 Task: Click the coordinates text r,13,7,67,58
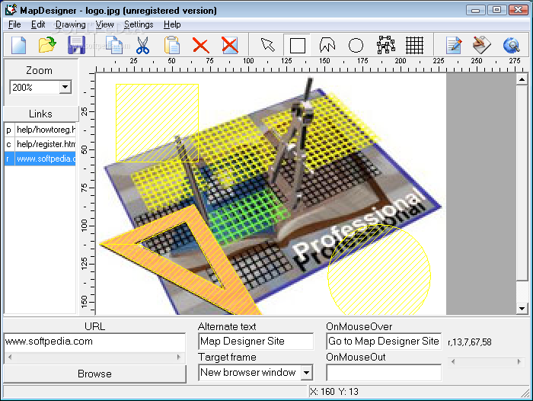(470, 342)
